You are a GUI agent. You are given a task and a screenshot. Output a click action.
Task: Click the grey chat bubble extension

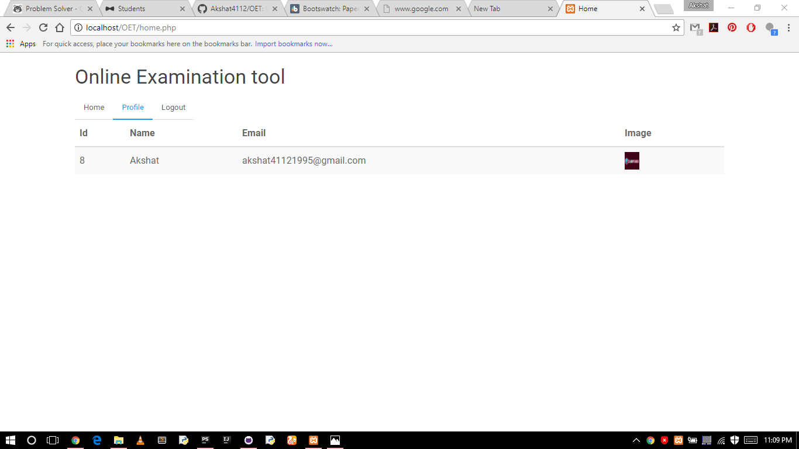(x=771, y=29)
